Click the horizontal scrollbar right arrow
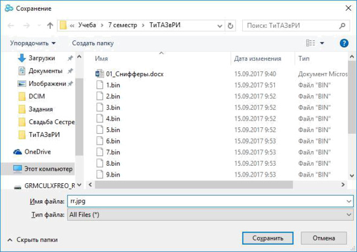The width and height of the screenshot is (357, 252). tap(343, 184)
